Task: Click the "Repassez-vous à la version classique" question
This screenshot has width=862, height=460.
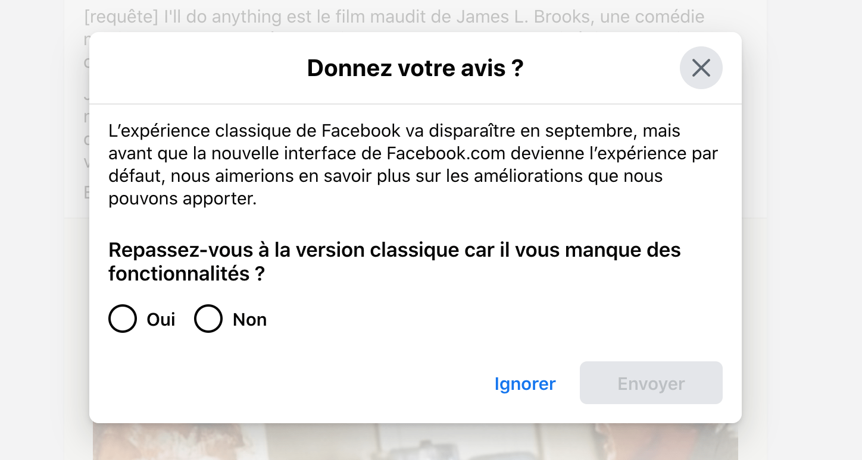Action: tap(395, 261)
